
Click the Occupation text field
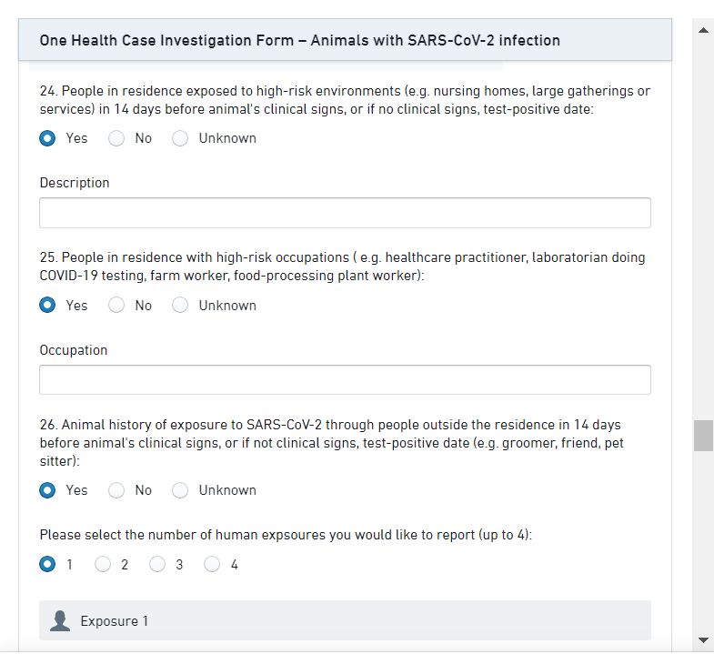[345, 380]
